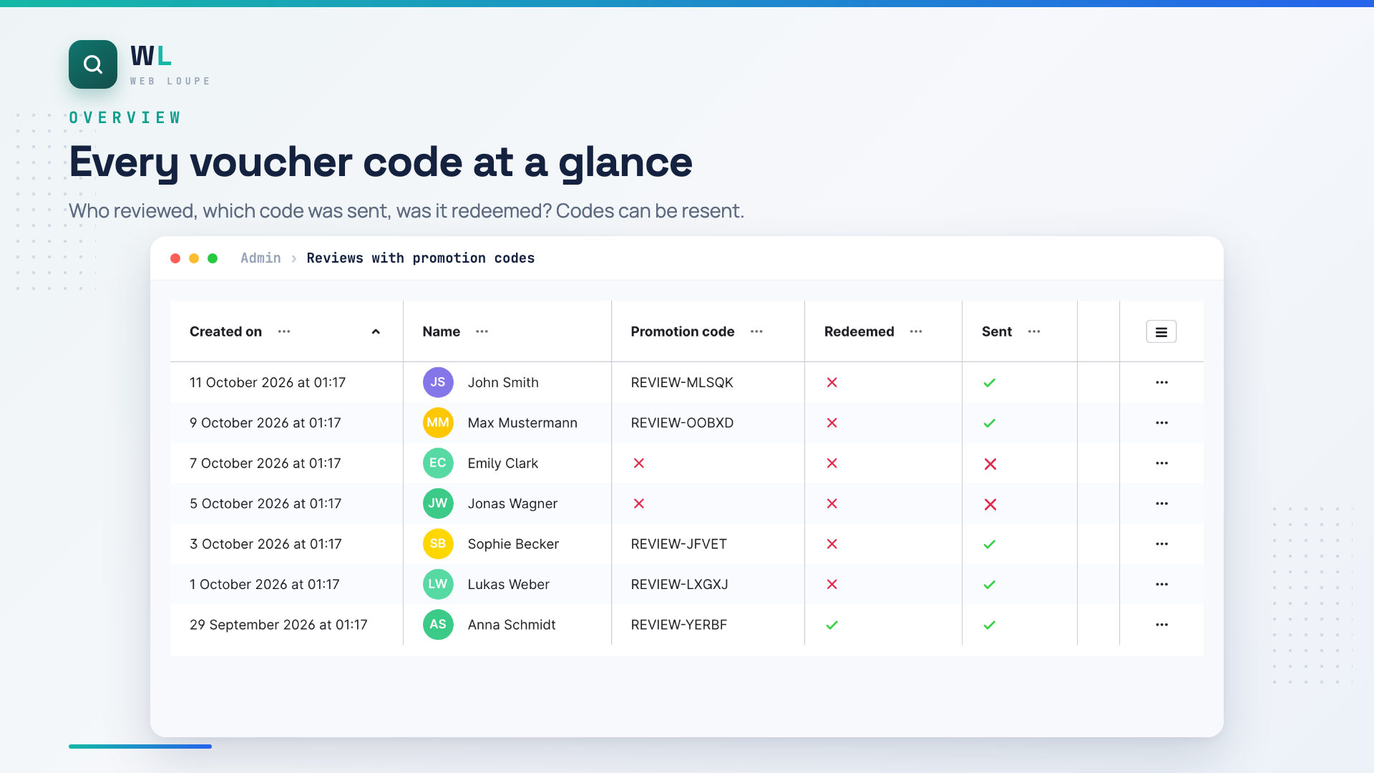Open row actions for Jonas Wagner
Screen dimensions: 1374x773
pos(1161,504)
